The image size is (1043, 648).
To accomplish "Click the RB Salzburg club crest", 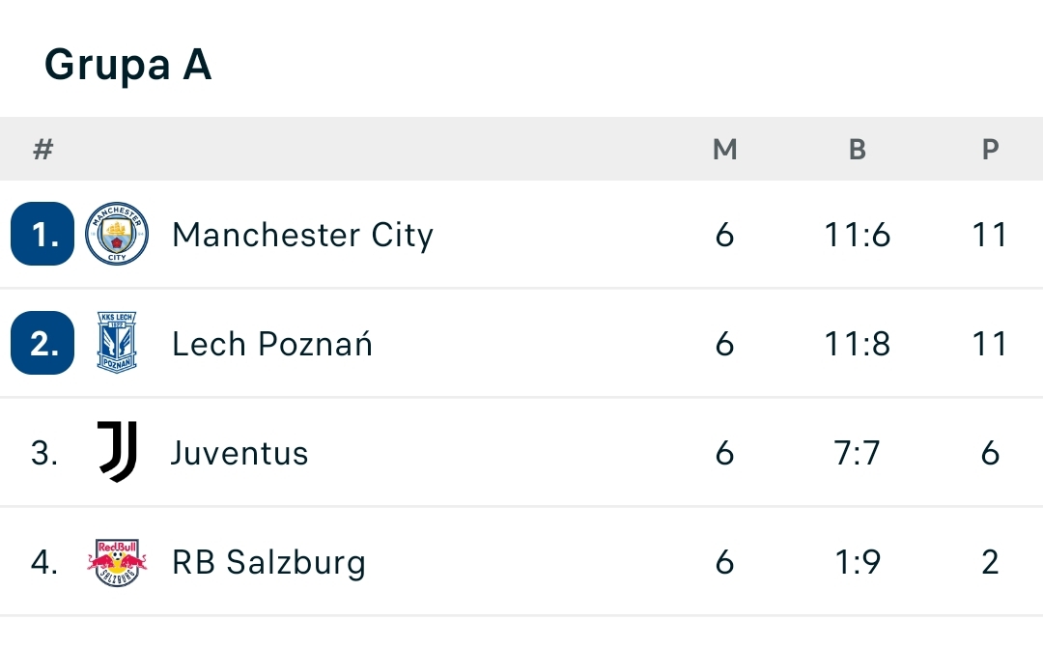I will 117,562.
